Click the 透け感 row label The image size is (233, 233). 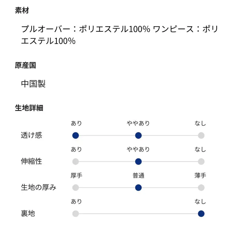[31, 135]
